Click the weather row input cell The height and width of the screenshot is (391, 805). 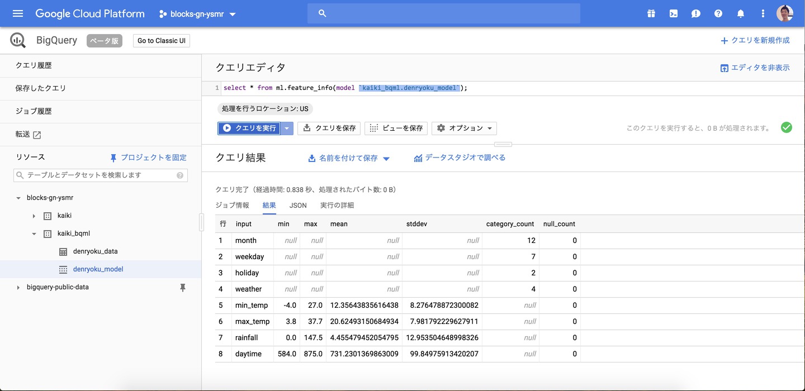pyautogui.click(x=253, y=289)
